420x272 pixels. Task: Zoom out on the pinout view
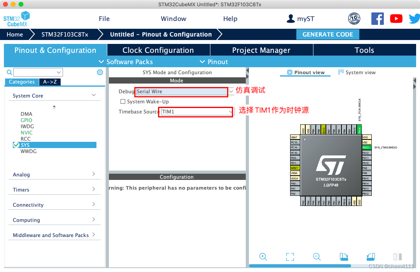317,256
